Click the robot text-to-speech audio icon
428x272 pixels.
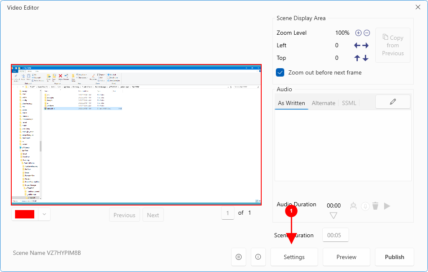(x=354, y=206)
